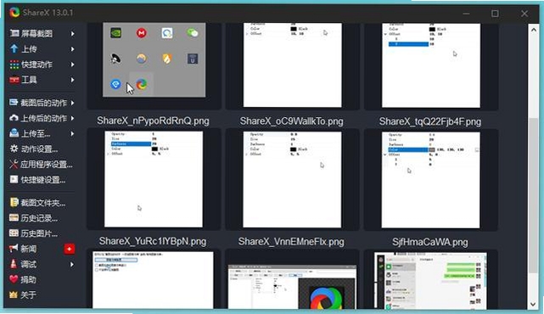
Task: Click the tools (工具) toolbox icon
Action: tap(14, 80)
